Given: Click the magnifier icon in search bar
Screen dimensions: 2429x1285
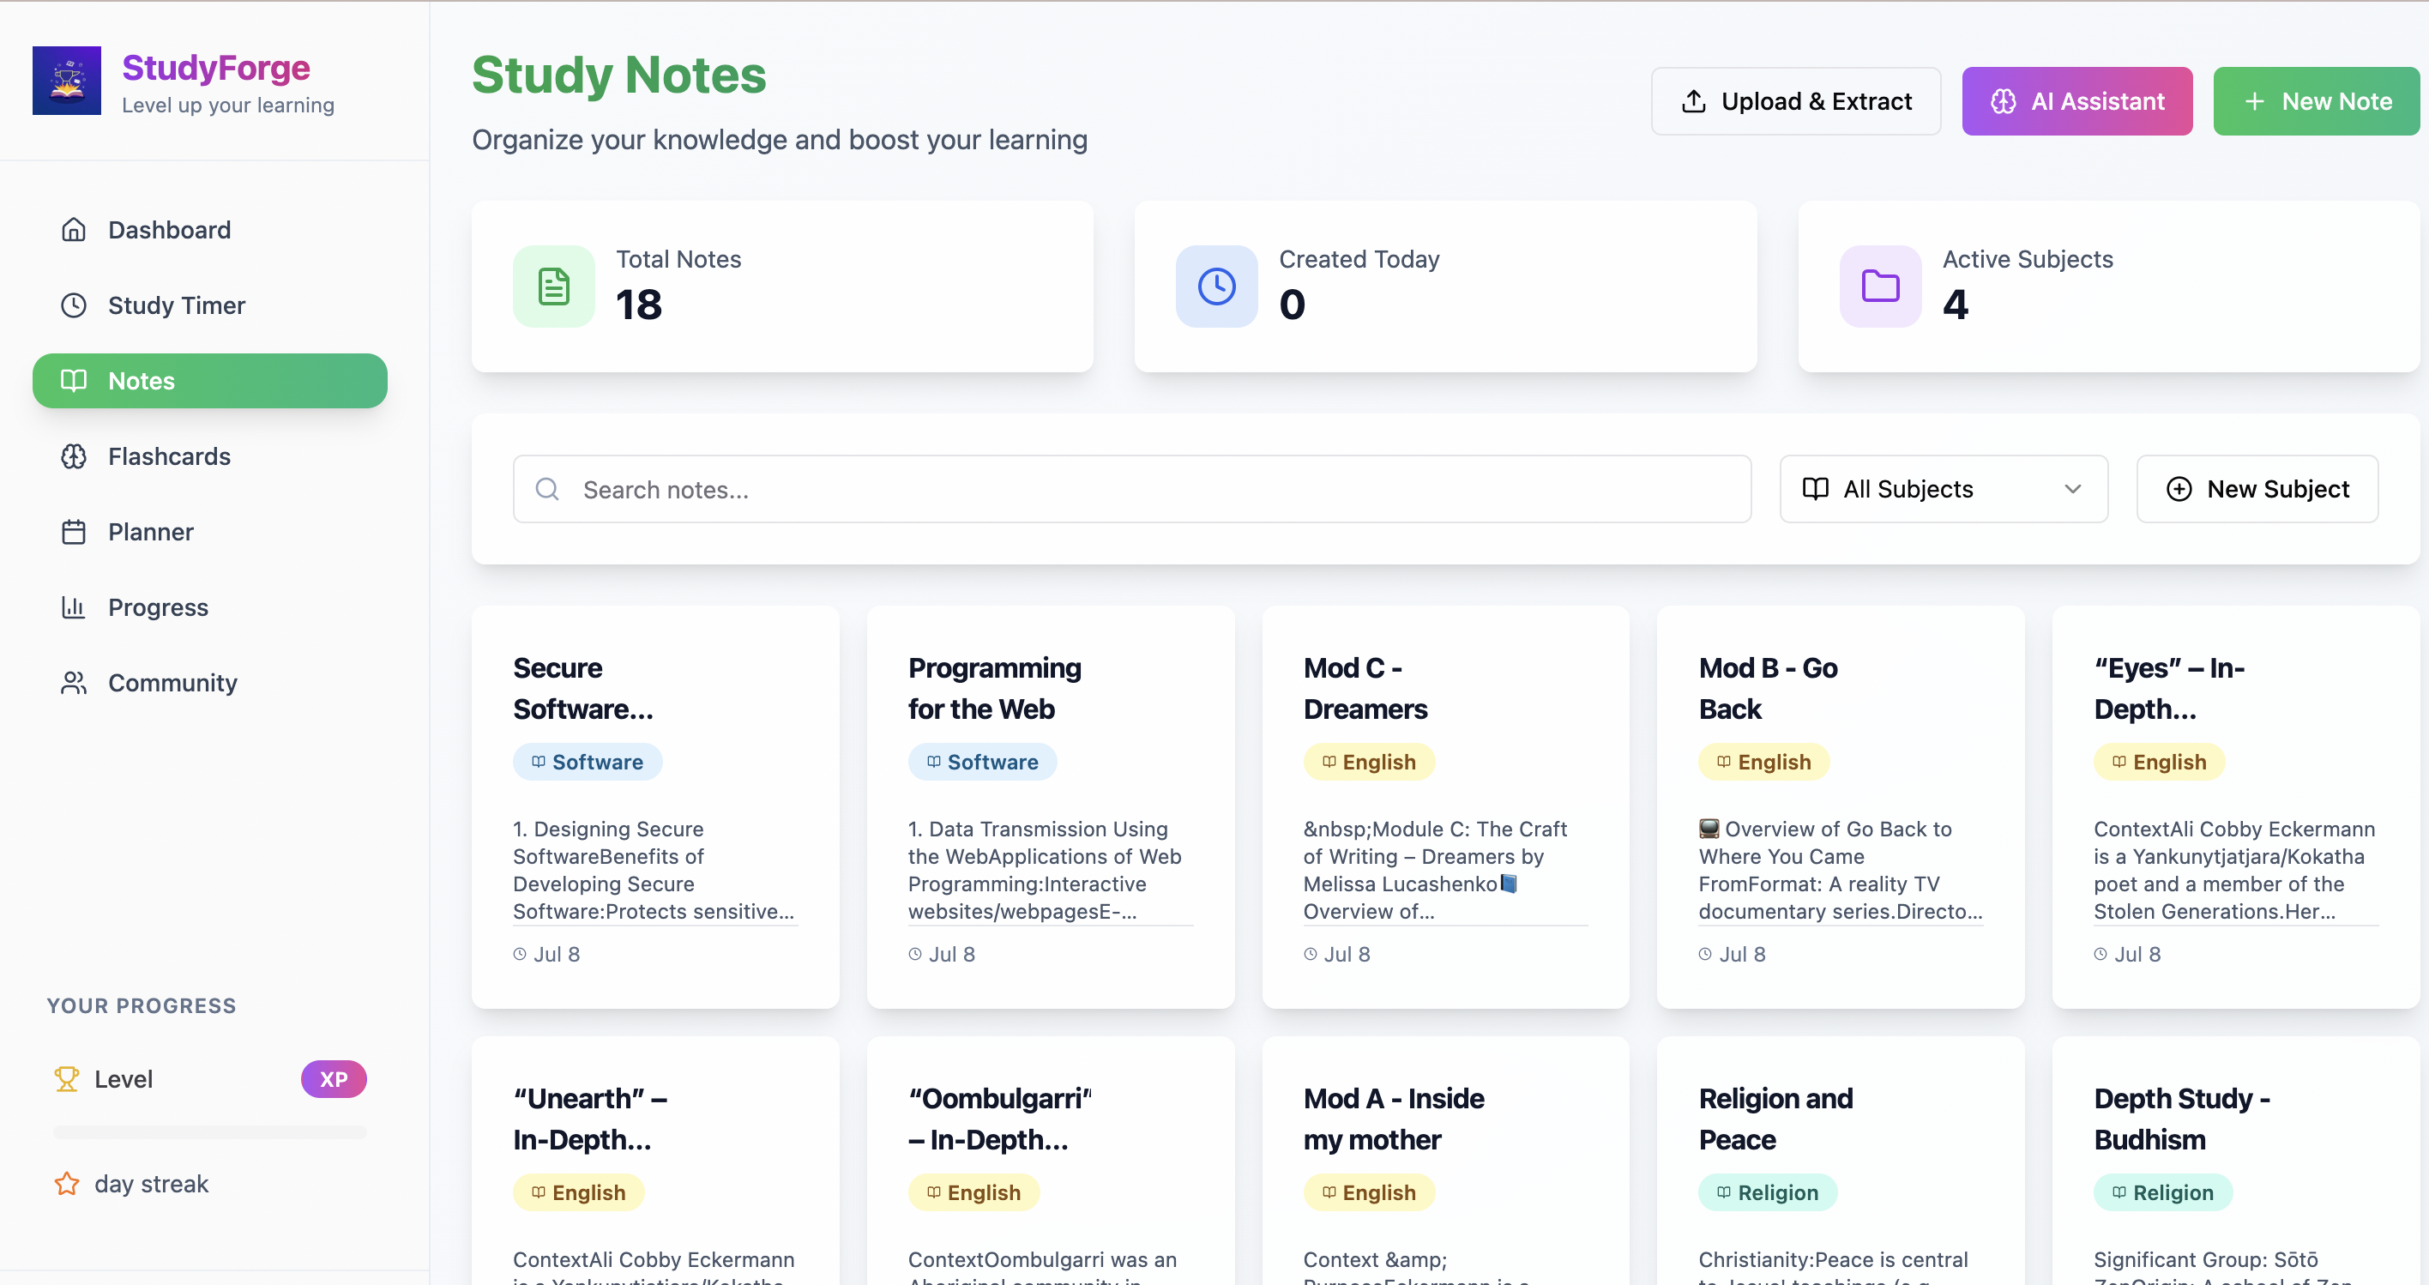Looking at the screenshot, I should coord(547,489).
